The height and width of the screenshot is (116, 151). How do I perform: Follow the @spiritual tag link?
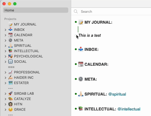click(117, 94)
